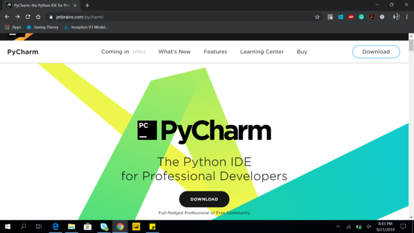
Task: Click the Chrome profile avatar icon
Action: 396,17
